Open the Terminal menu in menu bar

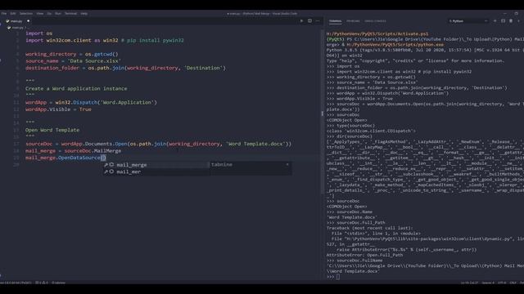pyautogui.click(x=71, y=14)
